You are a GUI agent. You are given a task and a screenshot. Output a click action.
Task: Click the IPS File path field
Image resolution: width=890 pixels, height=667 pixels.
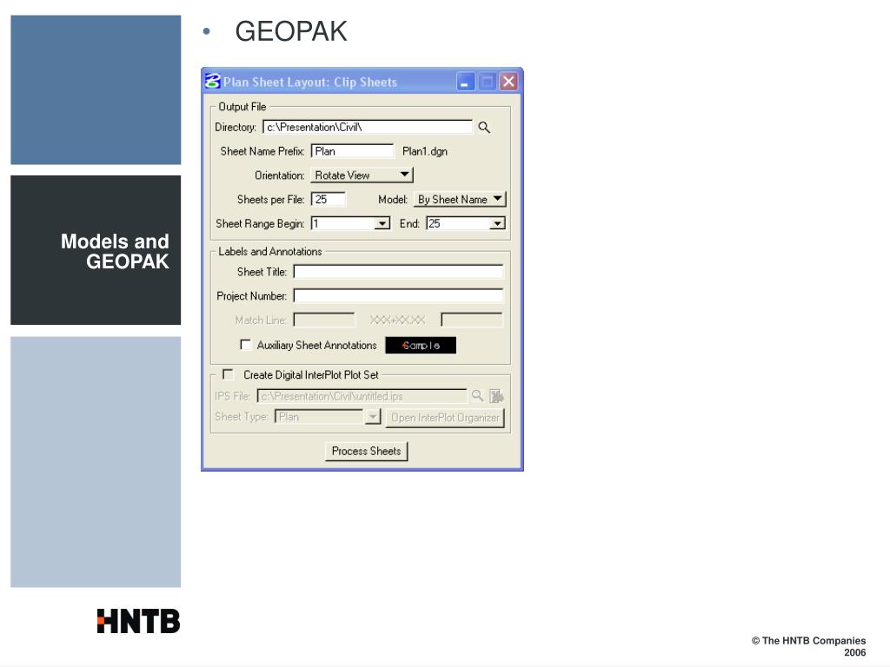pos(362,396)
